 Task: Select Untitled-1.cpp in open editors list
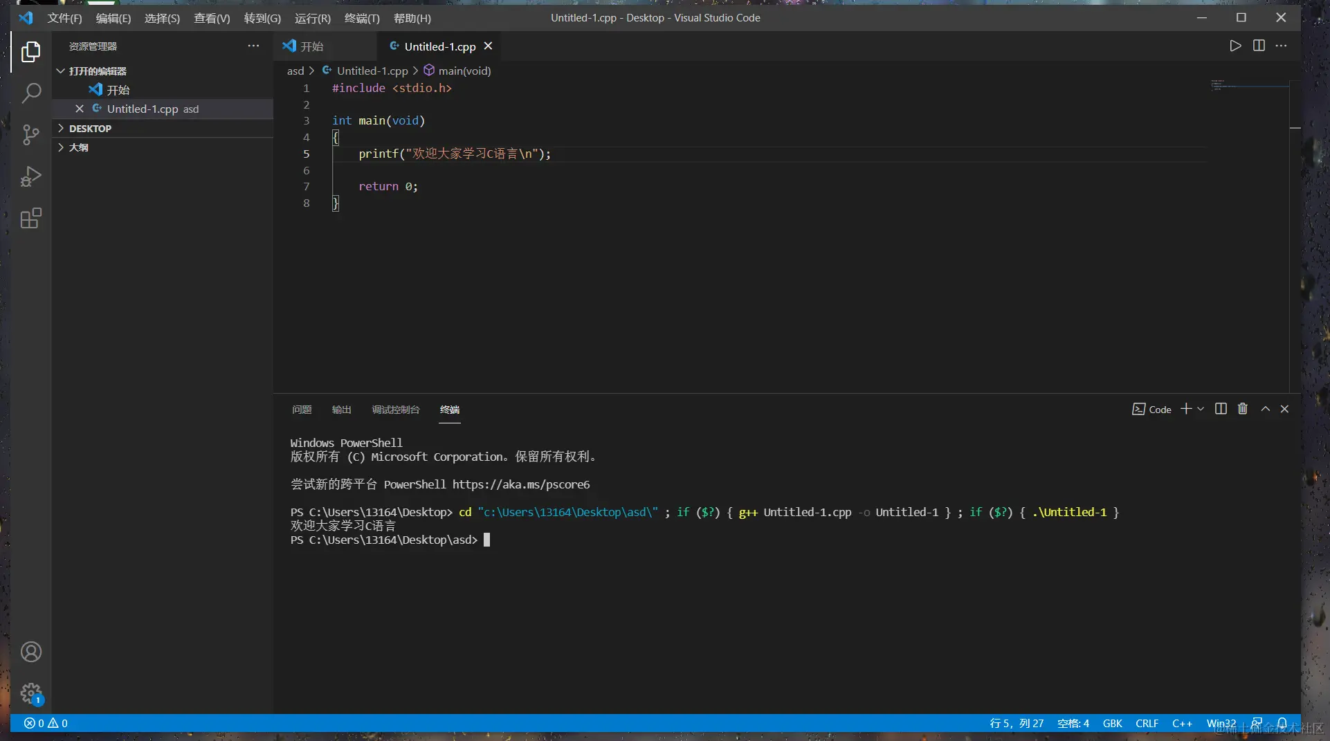tap(163, 109)
